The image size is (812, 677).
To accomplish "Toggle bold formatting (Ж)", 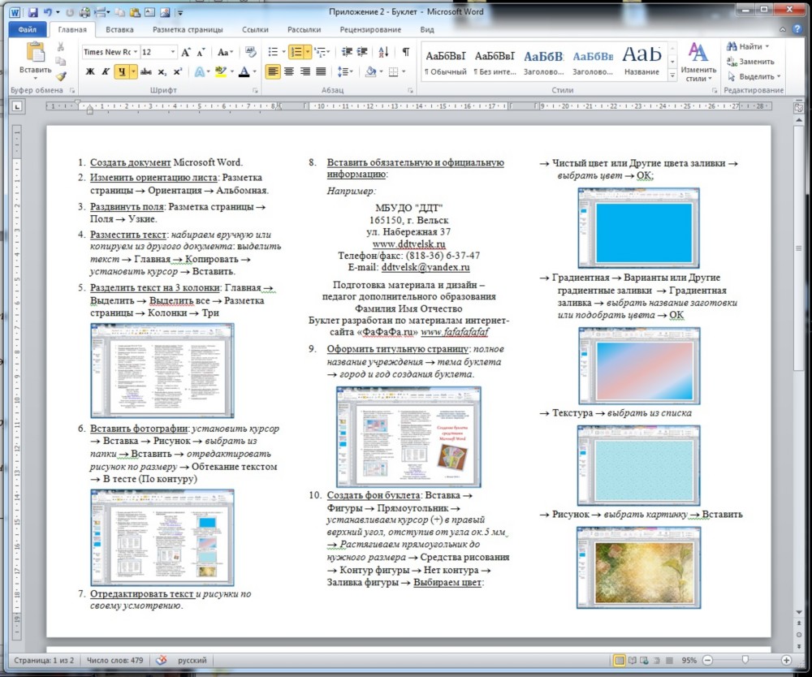I will point(90,71).
